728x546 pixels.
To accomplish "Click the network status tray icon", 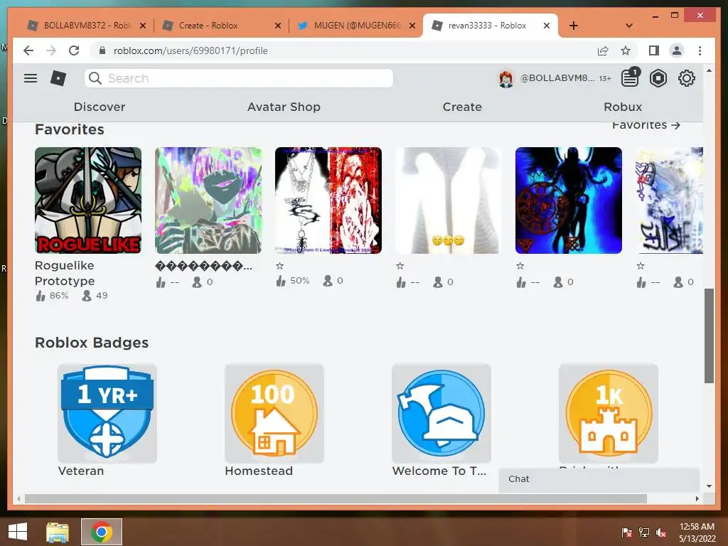I will coord(644,532).
